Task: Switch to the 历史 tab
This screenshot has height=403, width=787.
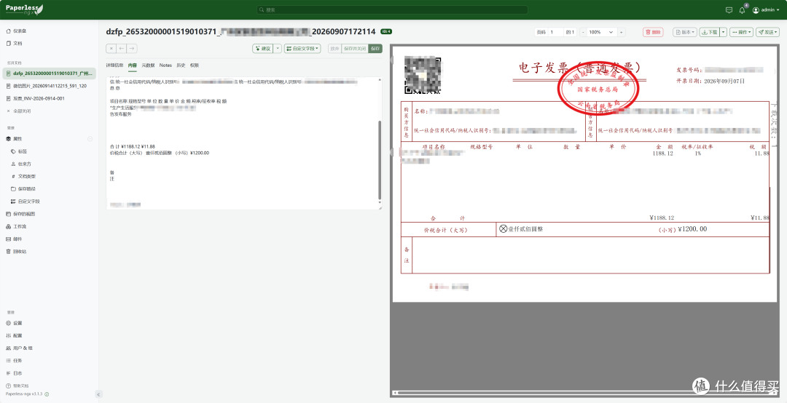Action: pos(181,65)
